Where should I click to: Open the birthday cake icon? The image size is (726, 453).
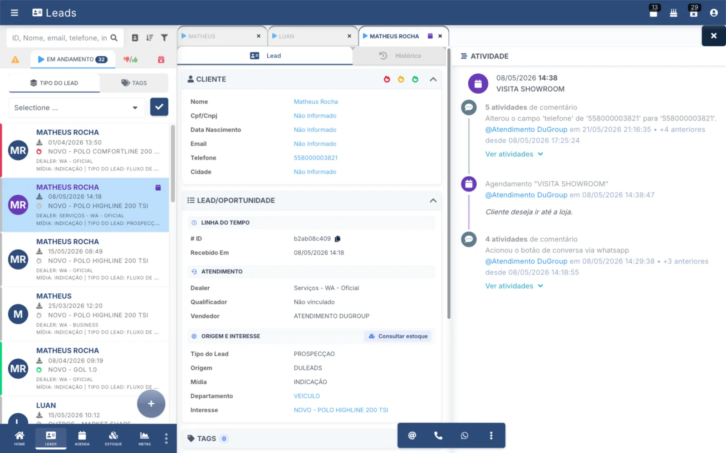673,13
